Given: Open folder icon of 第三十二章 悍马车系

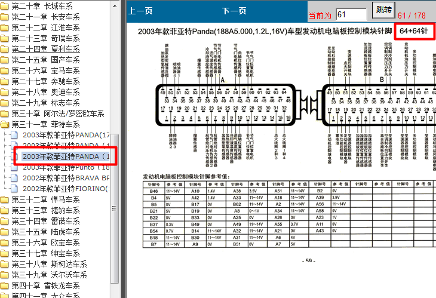Looking at the screenshot, I should coord(4,199).
